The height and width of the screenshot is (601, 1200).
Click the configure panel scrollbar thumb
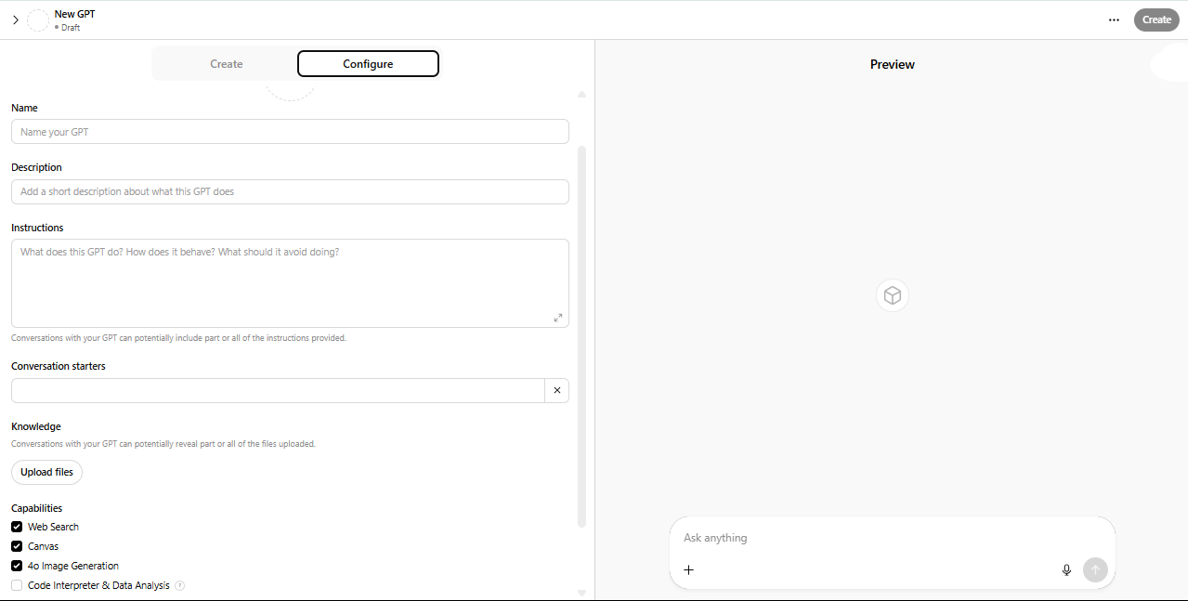582,336
